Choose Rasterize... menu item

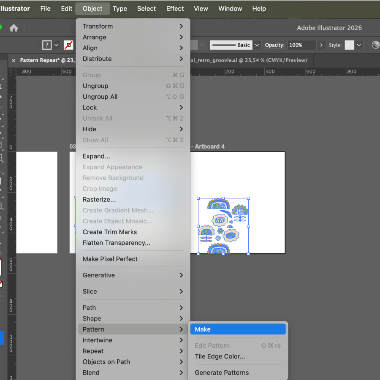pos(133,199)
